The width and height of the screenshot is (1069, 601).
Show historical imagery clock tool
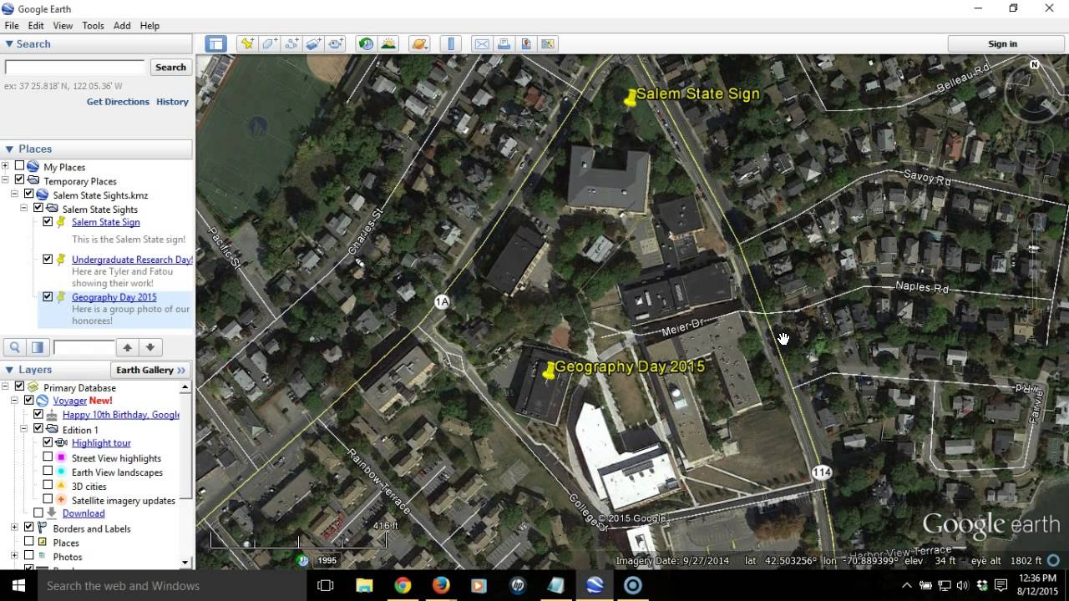366,44
